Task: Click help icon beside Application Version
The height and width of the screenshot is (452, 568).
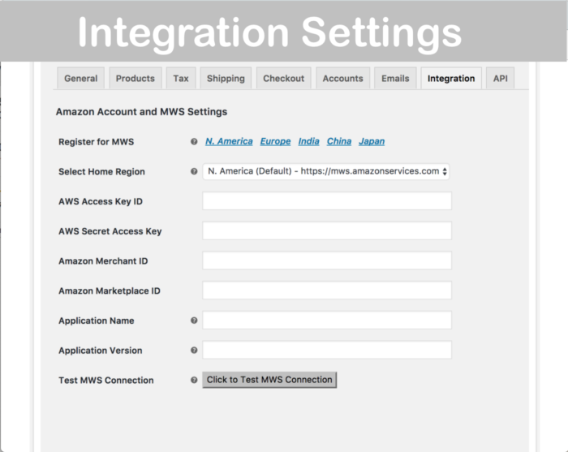Action: (x=194, y=351)
